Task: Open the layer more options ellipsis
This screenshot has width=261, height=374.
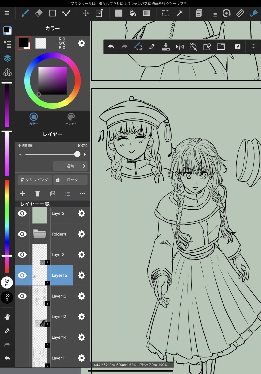Action: coord(83,194)
